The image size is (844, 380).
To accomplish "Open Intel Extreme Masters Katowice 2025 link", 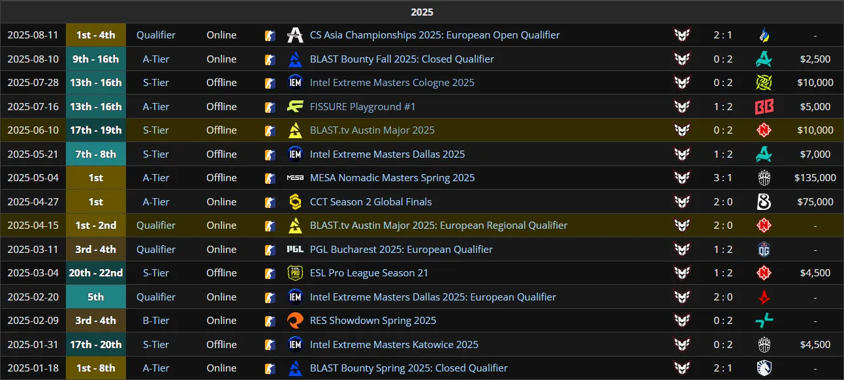I will 394,345.
